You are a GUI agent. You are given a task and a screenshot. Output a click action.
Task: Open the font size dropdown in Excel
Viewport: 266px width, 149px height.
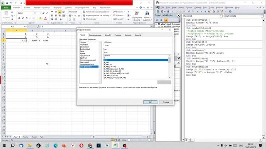coord(40,13)
